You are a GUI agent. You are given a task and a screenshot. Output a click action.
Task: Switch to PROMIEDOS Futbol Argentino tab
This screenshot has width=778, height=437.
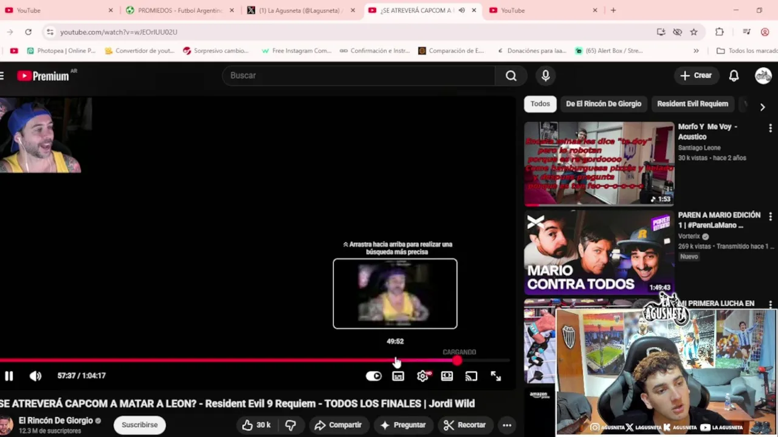point(180,10)
